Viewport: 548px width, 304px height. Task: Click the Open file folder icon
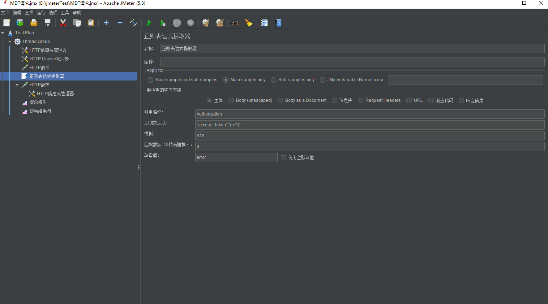pyautogui.click(x=34, y=23)
